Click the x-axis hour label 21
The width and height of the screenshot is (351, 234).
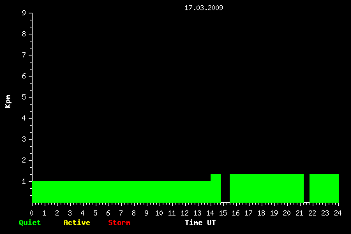coord(299,213)
